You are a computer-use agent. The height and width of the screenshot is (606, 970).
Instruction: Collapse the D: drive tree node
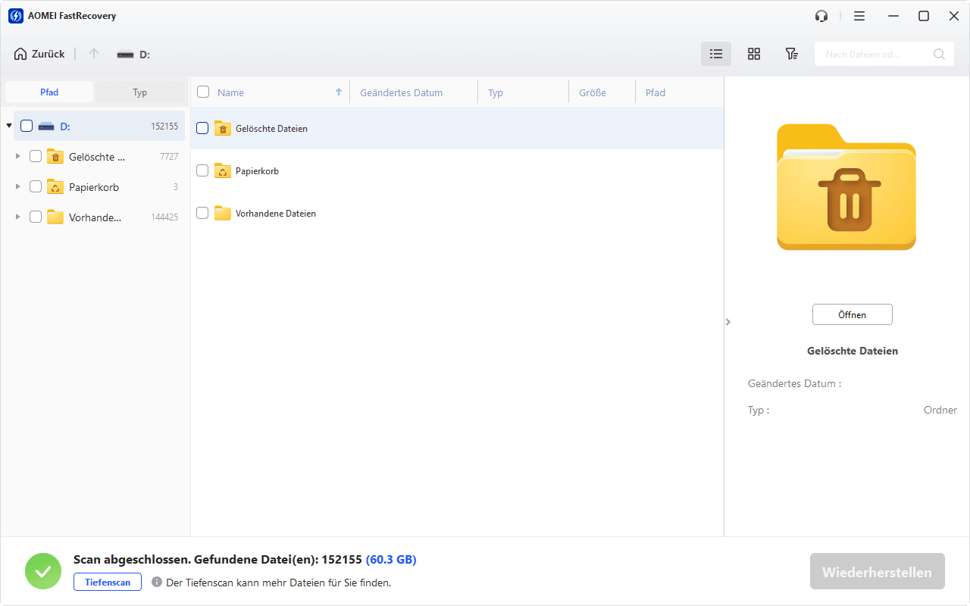pyautogui.click(x=9, y=126)
